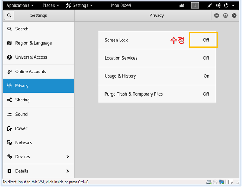
Task: Click the Settings title in header bar
Action: 38,15
